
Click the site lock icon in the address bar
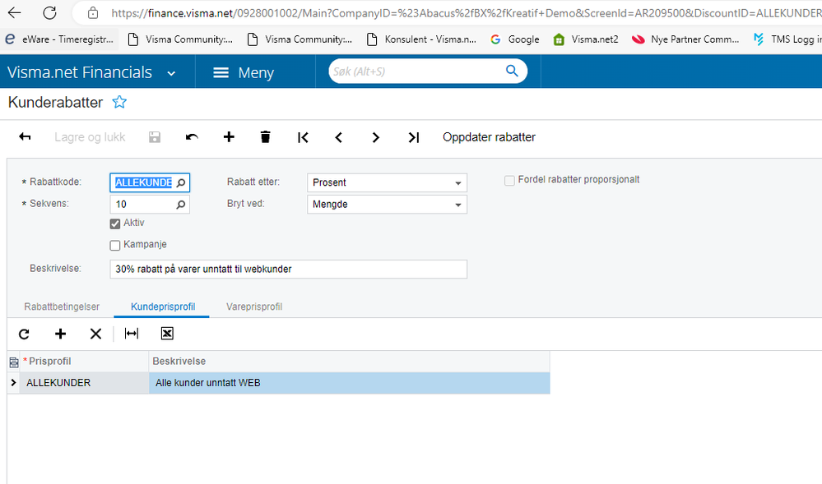[93, 12]
